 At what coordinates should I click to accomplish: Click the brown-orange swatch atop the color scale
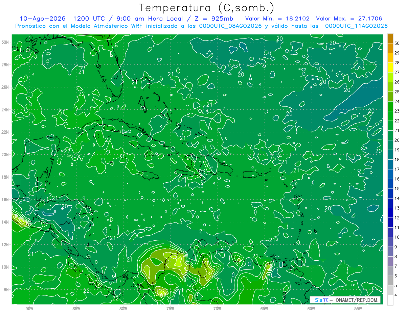pyautogui.click(x=390, y=38)
